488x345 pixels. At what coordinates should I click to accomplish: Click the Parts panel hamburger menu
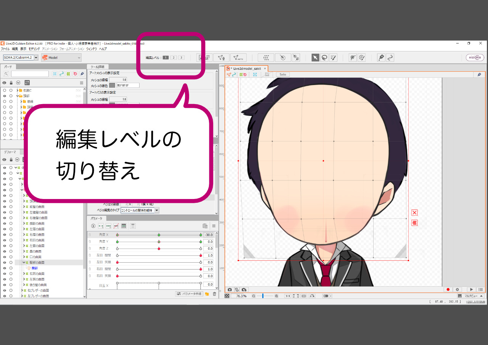pos(81,82)
